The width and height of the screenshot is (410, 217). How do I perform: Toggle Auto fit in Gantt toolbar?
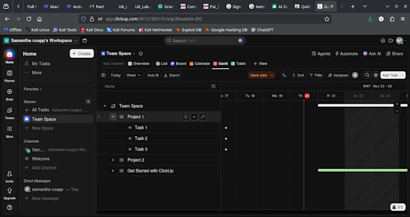point(153,75)
